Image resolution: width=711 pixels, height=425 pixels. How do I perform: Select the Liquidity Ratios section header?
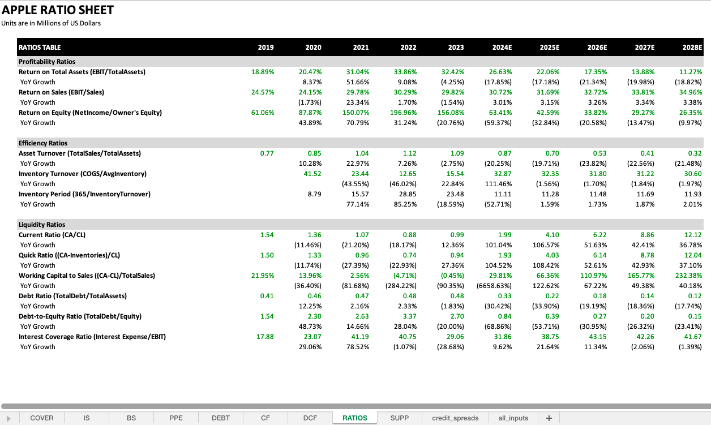point(42,225)
